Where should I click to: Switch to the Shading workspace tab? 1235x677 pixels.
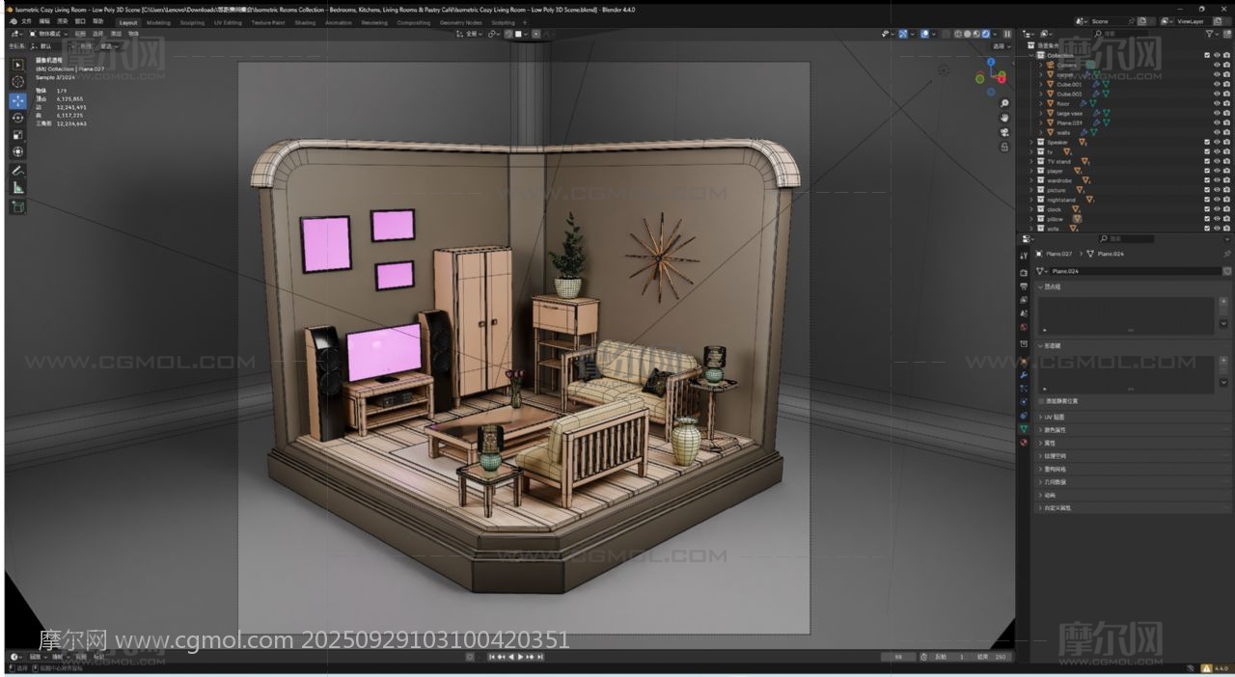click(x=305, y=22)
